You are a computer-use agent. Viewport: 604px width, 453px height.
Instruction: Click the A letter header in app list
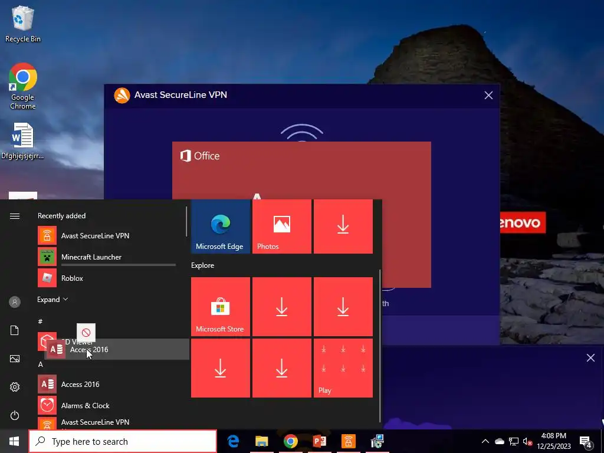[x=41, y=365]
